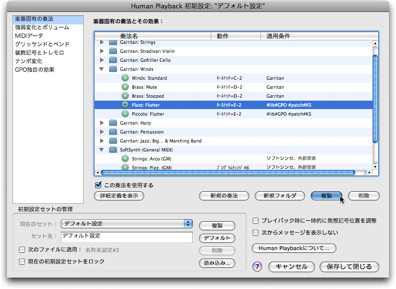Viewport: 396px width, 289px height.
Task: Click 読み込み... button
Action: coord(217,263)
